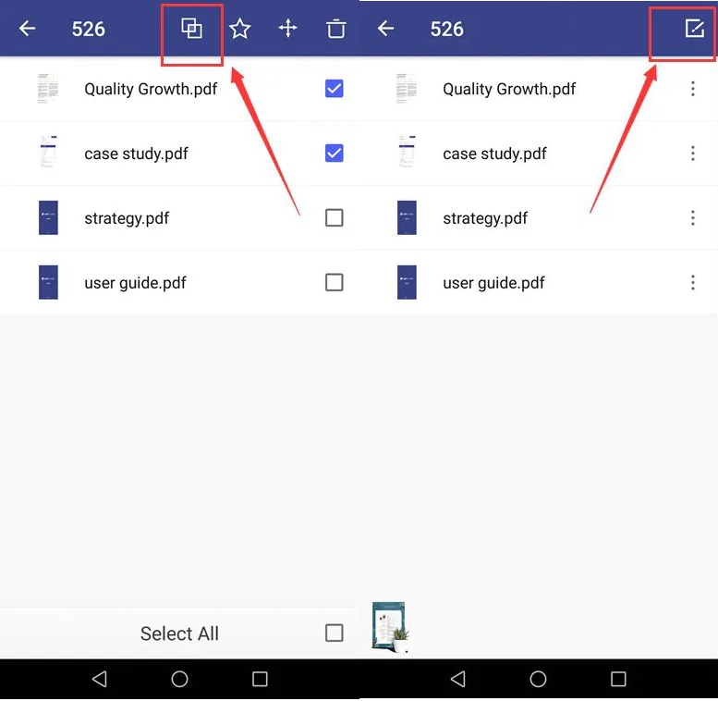Image resolution: width=718 pixels, height=701 pixels.
Task: Star the selected files as favorites
Action: pyautogui.click(x=240, y=29)
